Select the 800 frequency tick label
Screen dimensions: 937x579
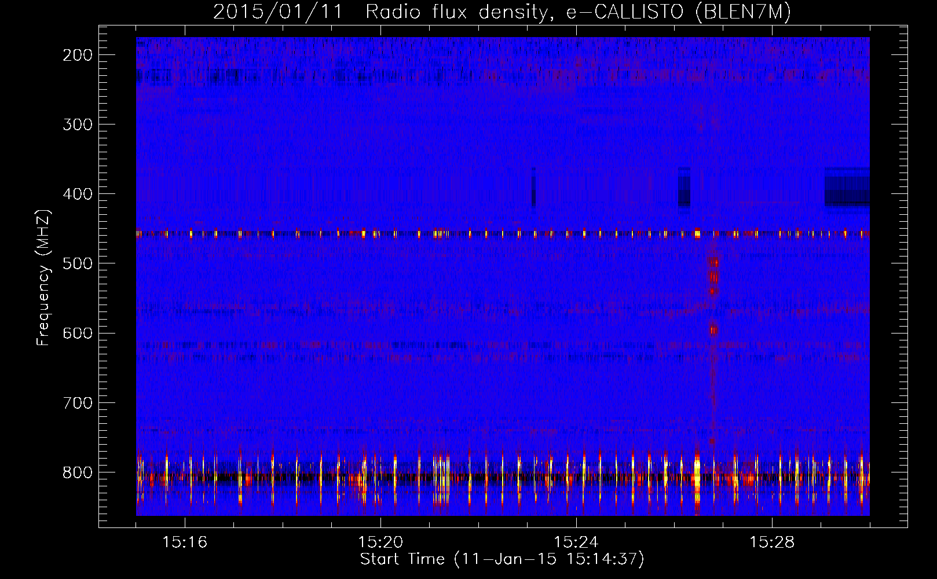(x=78, y=472)
